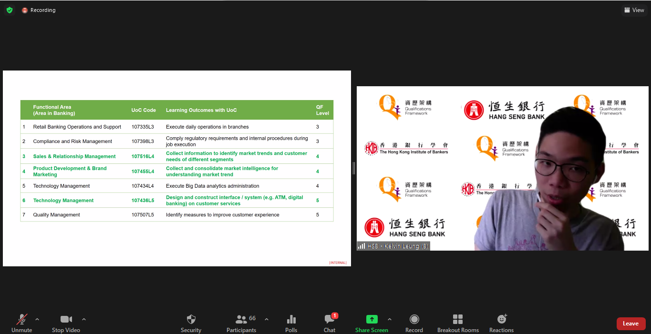Click the Unmute microphone icon

(21, 319)
